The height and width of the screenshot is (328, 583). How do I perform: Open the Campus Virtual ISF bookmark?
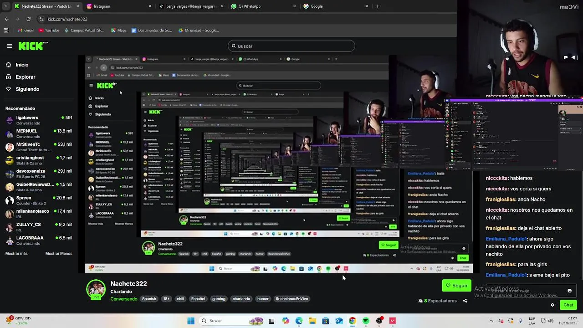coord(84,31)
